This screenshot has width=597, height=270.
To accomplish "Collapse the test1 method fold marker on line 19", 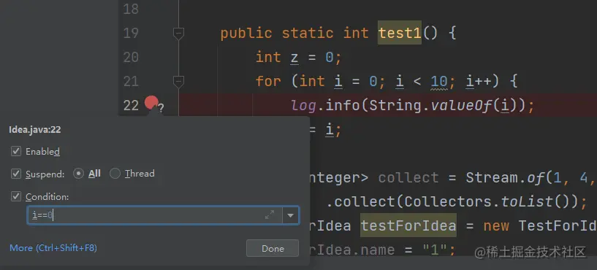I will point(178,34).
